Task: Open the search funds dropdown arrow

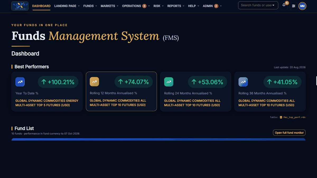Action: coord(273,5)
